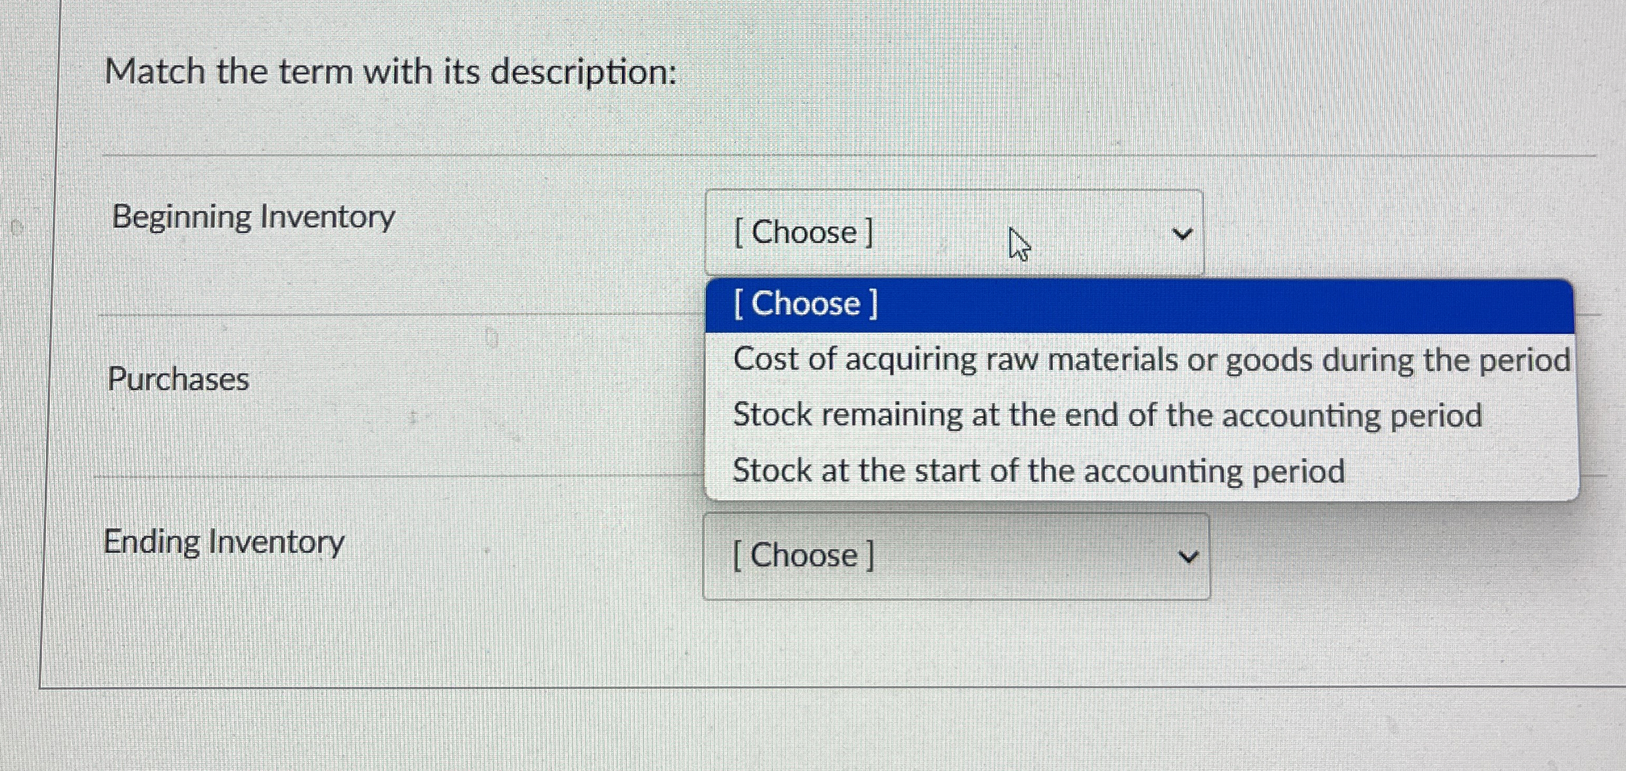
Task: Click '[ Choose ]' text in Beginning Inventory field
Action: [803, 233]
